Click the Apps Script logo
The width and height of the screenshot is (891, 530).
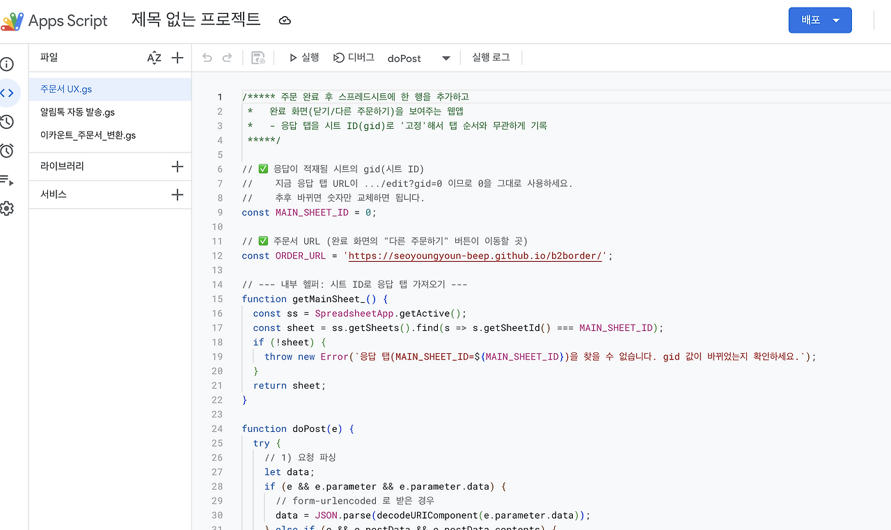pos(12,20)
